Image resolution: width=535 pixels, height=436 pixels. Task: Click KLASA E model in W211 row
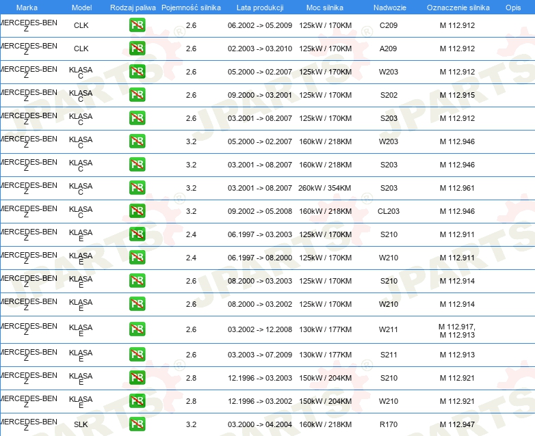81,330
